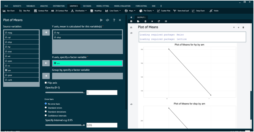254x132 pixels.
Task: Select Confidence intervals option
Action: pyautogui.click(x=46, y=115)
